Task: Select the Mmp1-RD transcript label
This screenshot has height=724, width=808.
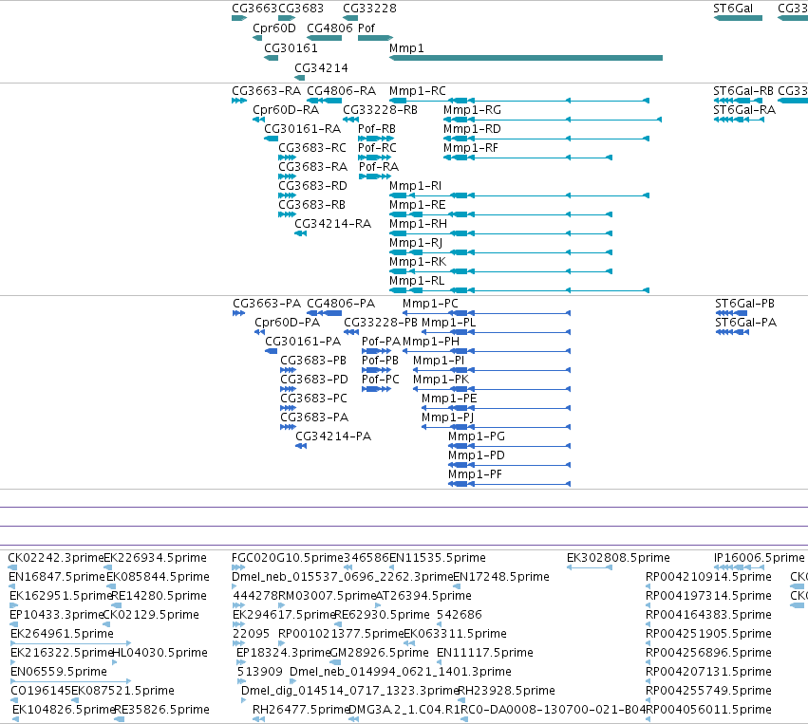Action: 472,129
